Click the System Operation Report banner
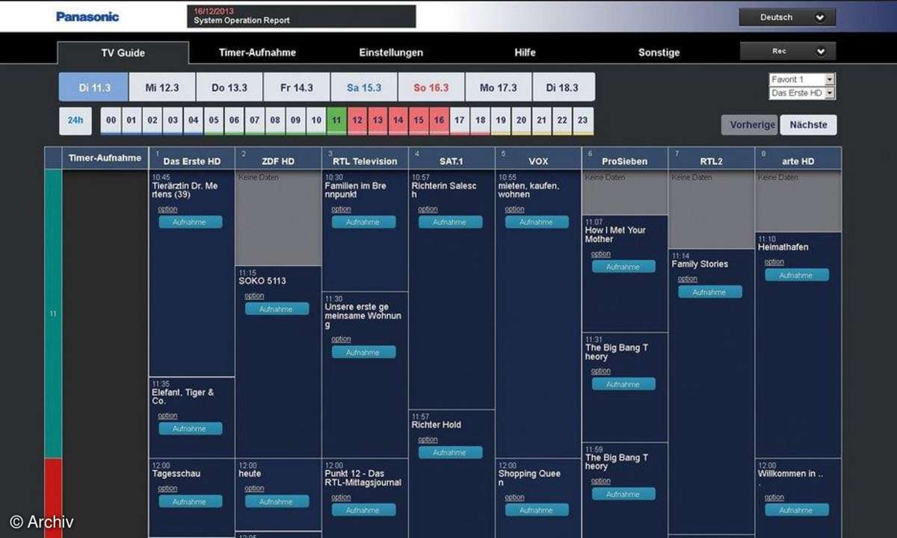The image size is (897, 538). [301, 16]
